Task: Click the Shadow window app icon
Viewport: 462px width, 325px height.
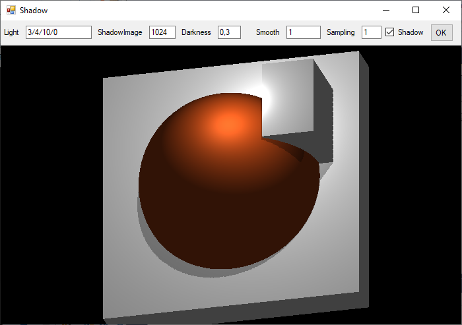Action: (x=11, y=11)
